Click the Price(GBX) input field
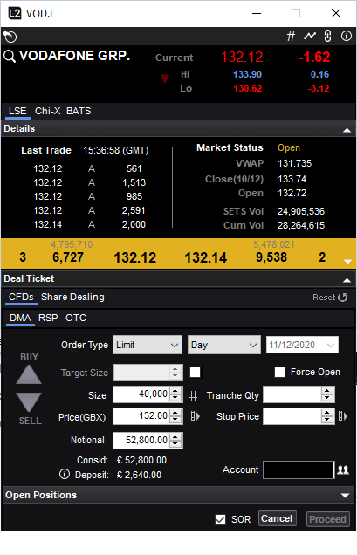The width and height of the screenshot is (357, 555). click(x=141, y=415)
